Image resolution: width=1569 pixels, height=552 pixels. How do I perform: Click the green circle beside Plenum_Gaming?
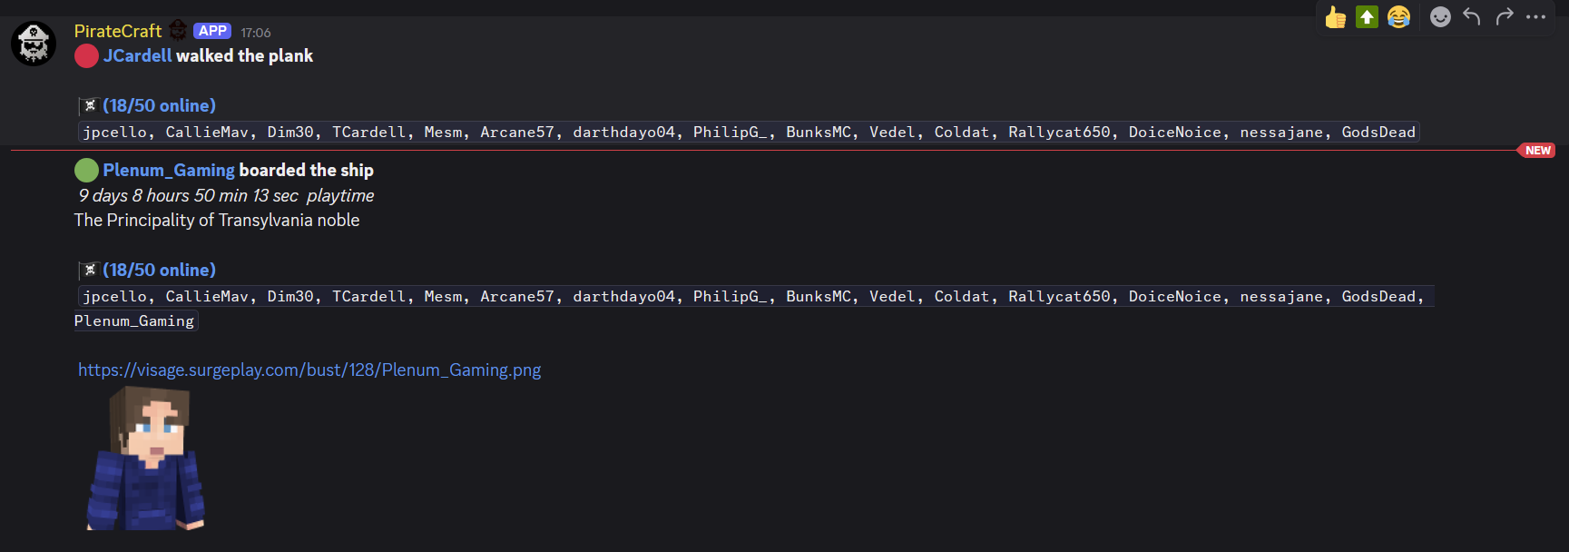point(86,170)
